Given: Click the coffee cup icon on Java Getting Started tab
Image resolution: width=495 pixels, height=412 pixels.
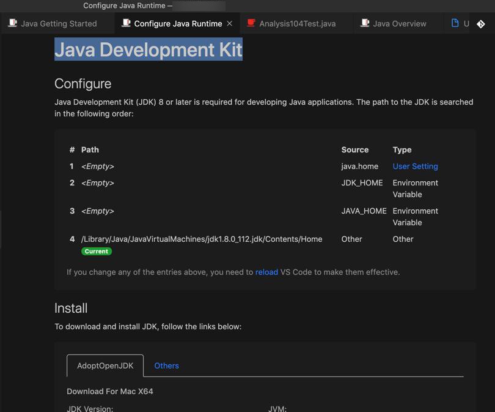Looking at the screenshot, I should (12, 23).
